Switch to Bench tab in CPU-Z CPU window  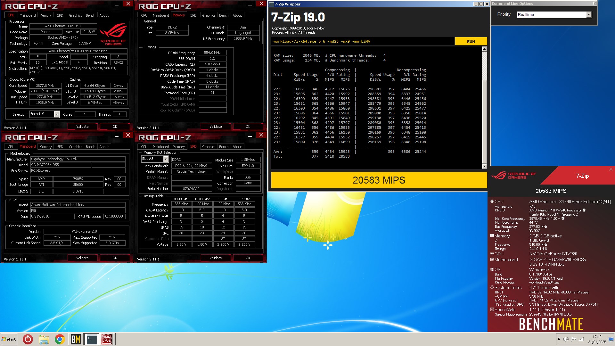(x=91, y=15)
